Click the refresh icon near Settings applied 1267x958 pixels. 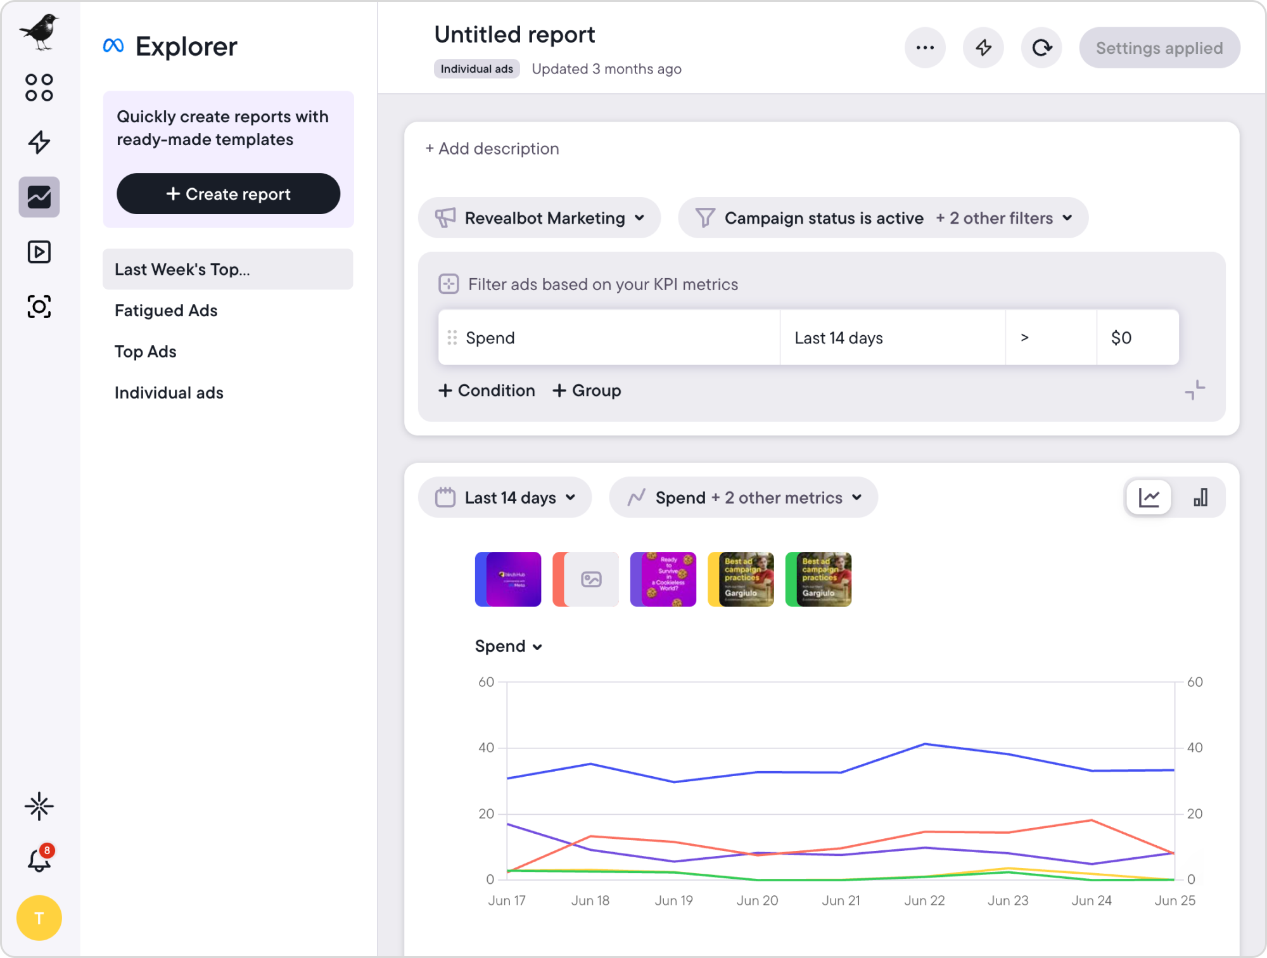pyautogui.click(x=1041, y=47)
